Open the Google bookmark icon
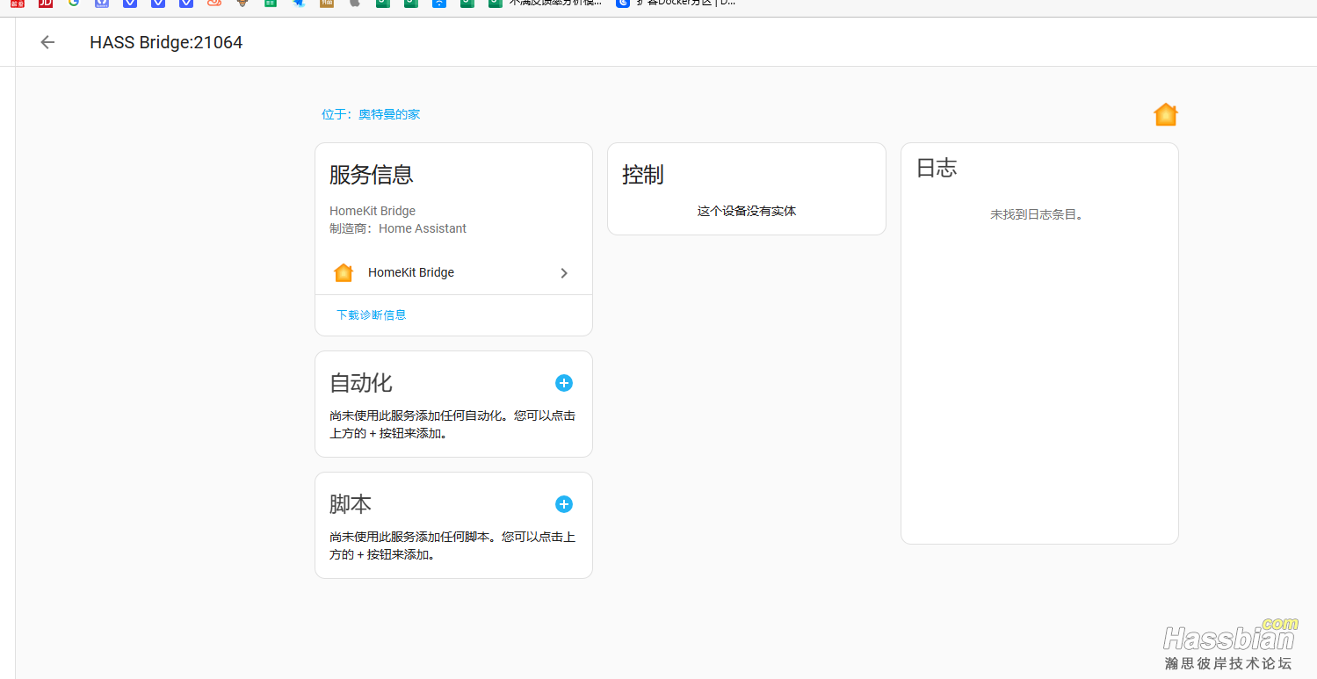 [x=74, y=4]
